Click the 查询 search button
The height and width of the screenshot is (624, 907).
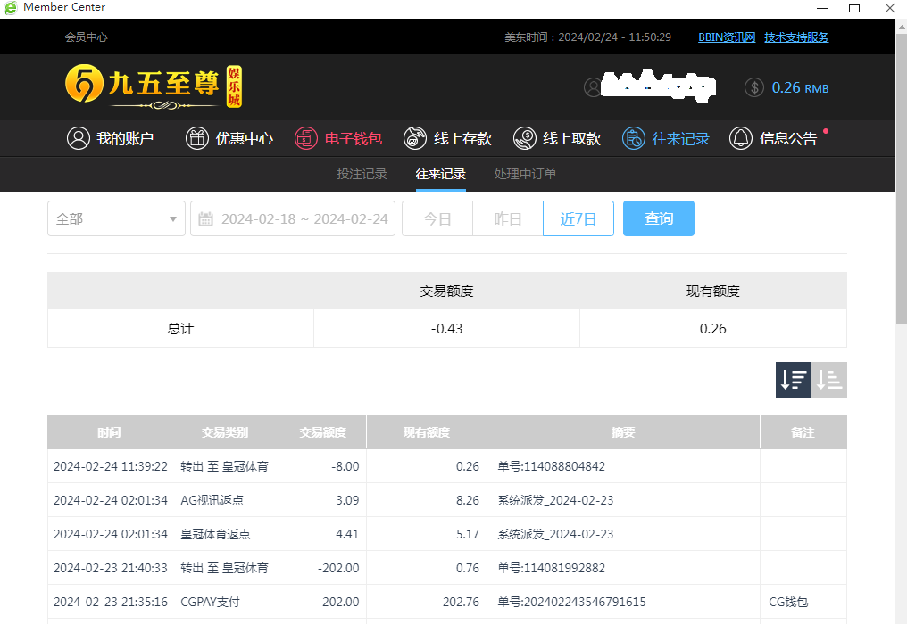point(658,218)
